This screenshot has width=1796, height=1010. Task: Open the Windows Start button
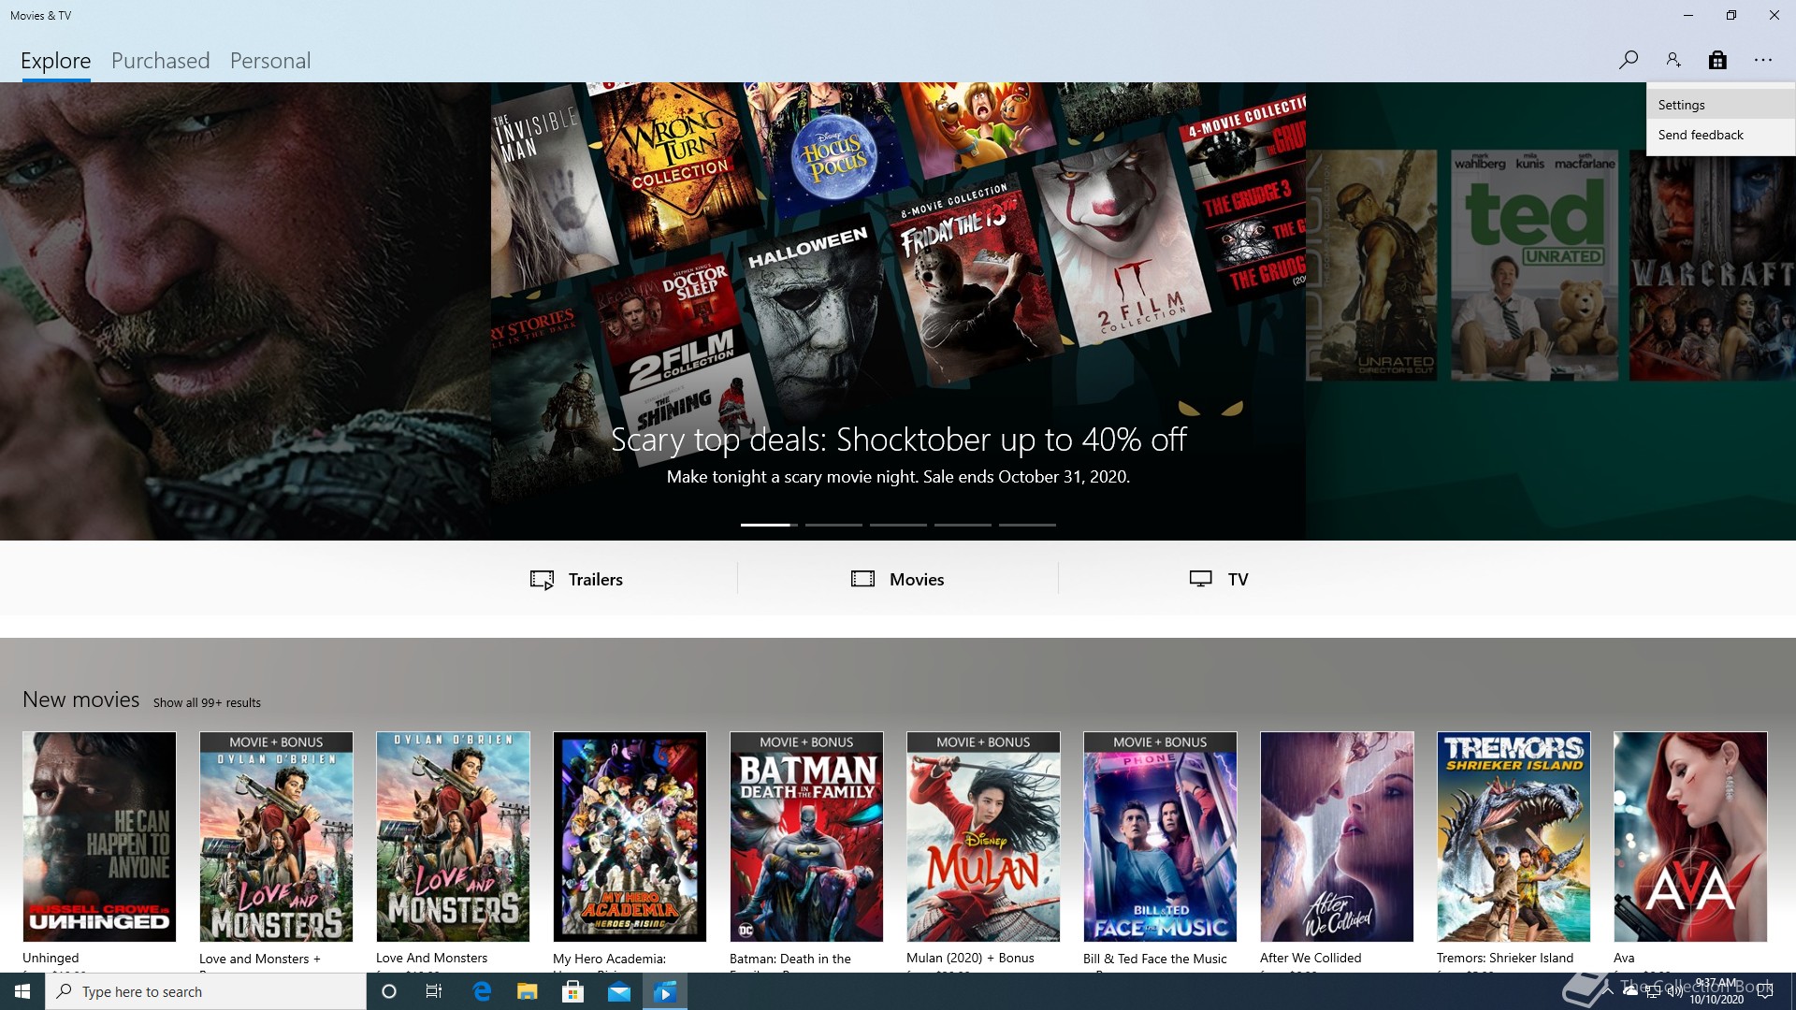[x=22, y=991]
